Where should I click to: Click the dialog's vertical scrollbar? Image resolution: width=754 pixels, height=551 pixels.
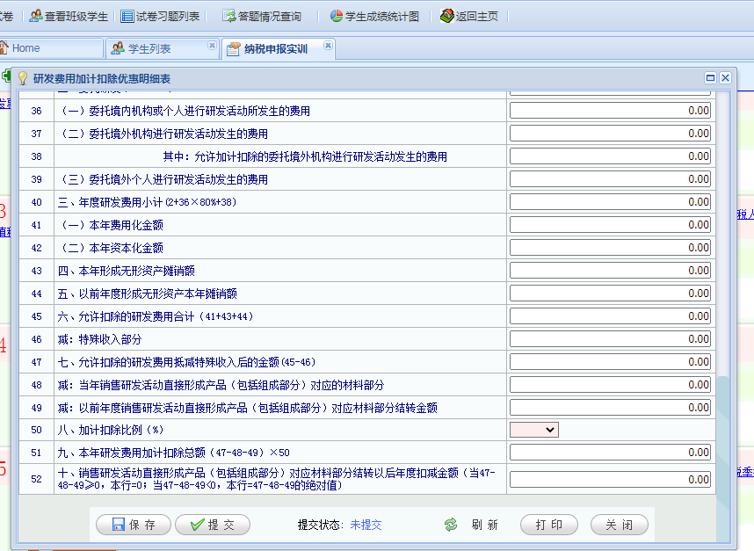point(723,431)
